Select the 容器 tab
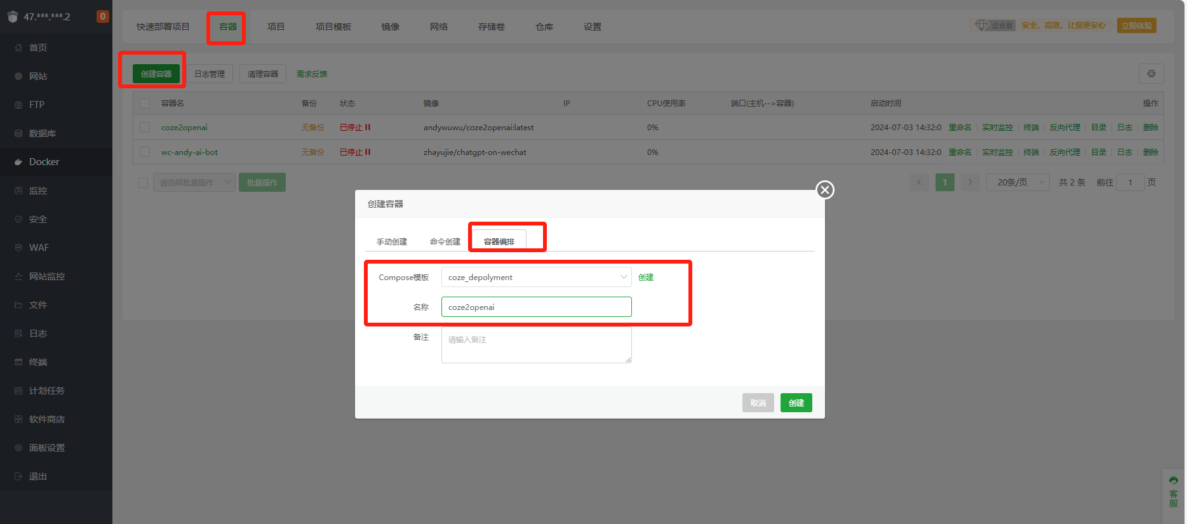This screenshot has width=1187, height=524. pyautogui.click(x=228, y=27)
